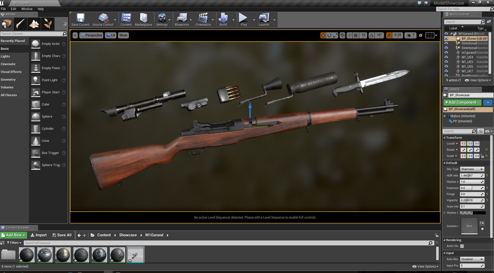494x273 pixels.
Task: Open Perspective view mode button
Action: click(x=91, y=35)
